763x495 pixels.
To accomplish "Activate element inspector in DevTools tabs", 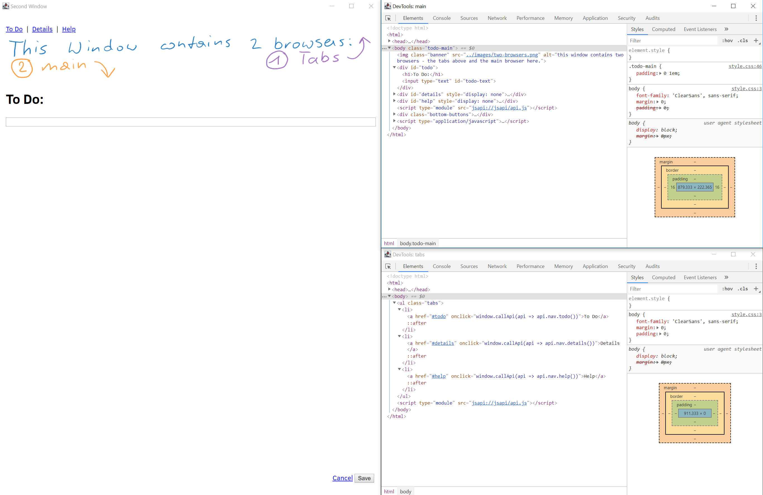I will (388, 266).
